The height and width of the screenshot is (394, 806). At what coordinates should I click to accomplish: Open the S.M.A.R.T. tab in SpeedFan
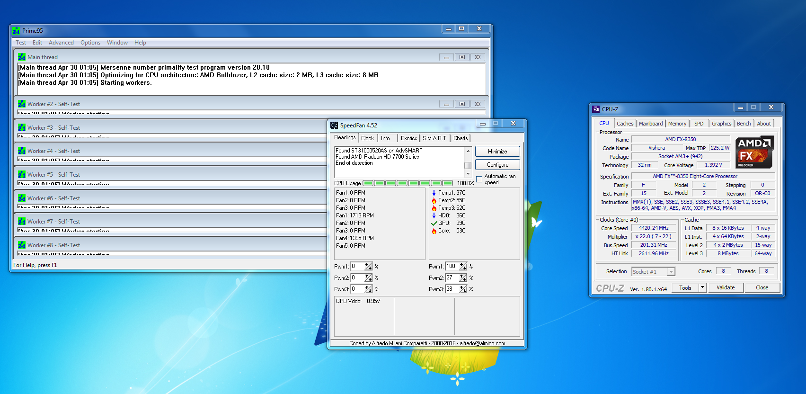[x=435, y=138]
